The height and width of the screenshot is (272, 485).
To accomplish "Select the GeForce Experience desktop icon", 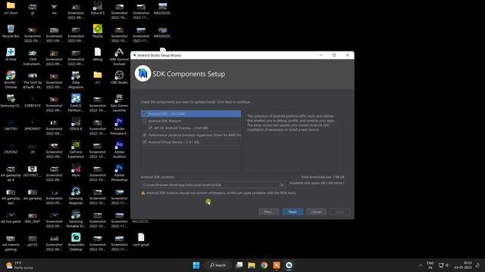I will (x=76, y=150).
